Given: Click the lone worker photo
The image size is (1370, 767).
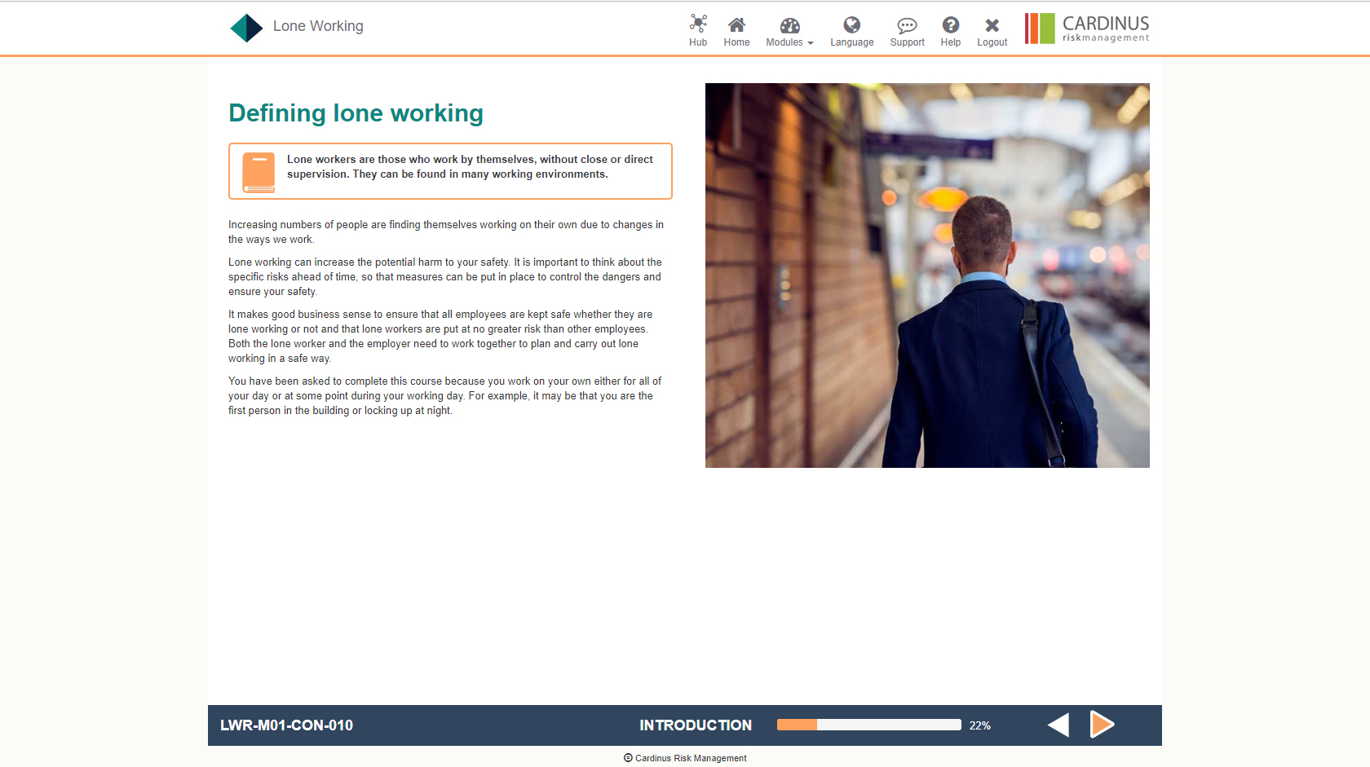Looking at the screenshot, I should click(x=927, y=276).
